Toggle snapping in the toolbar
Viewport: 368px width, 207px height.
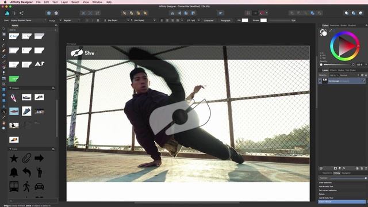[x=262, y=13]
